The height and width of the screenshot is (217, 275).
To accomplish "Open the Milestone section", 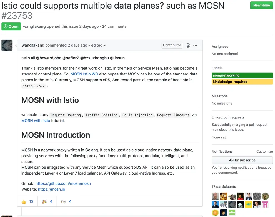I will (x=220, y=96).
